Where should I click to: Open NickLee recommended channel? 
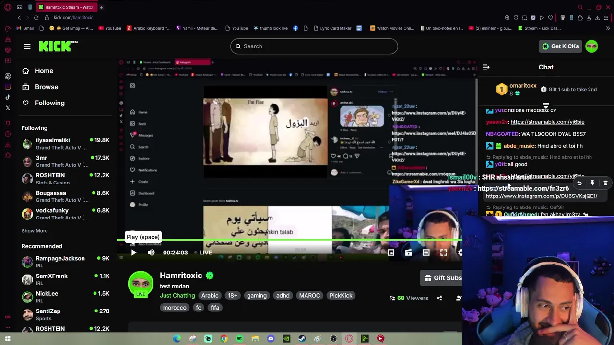tap(66, 297)
